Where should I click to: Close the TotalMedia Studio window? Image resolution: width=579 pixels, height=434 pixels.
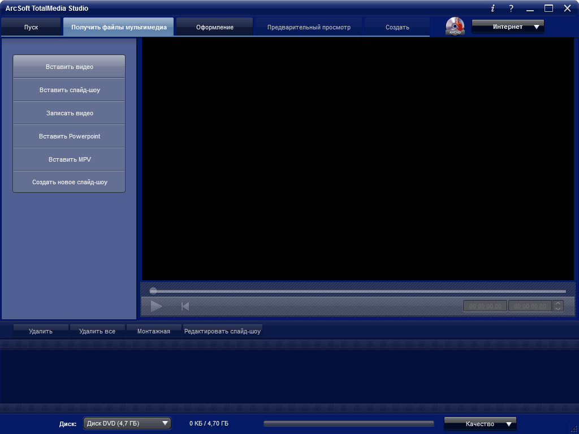point(568,8)
